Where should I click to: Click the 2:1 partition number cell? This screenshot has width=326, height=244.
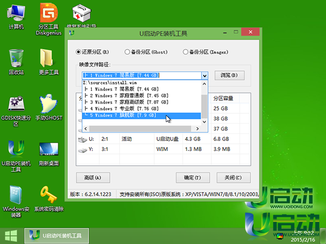104,139
